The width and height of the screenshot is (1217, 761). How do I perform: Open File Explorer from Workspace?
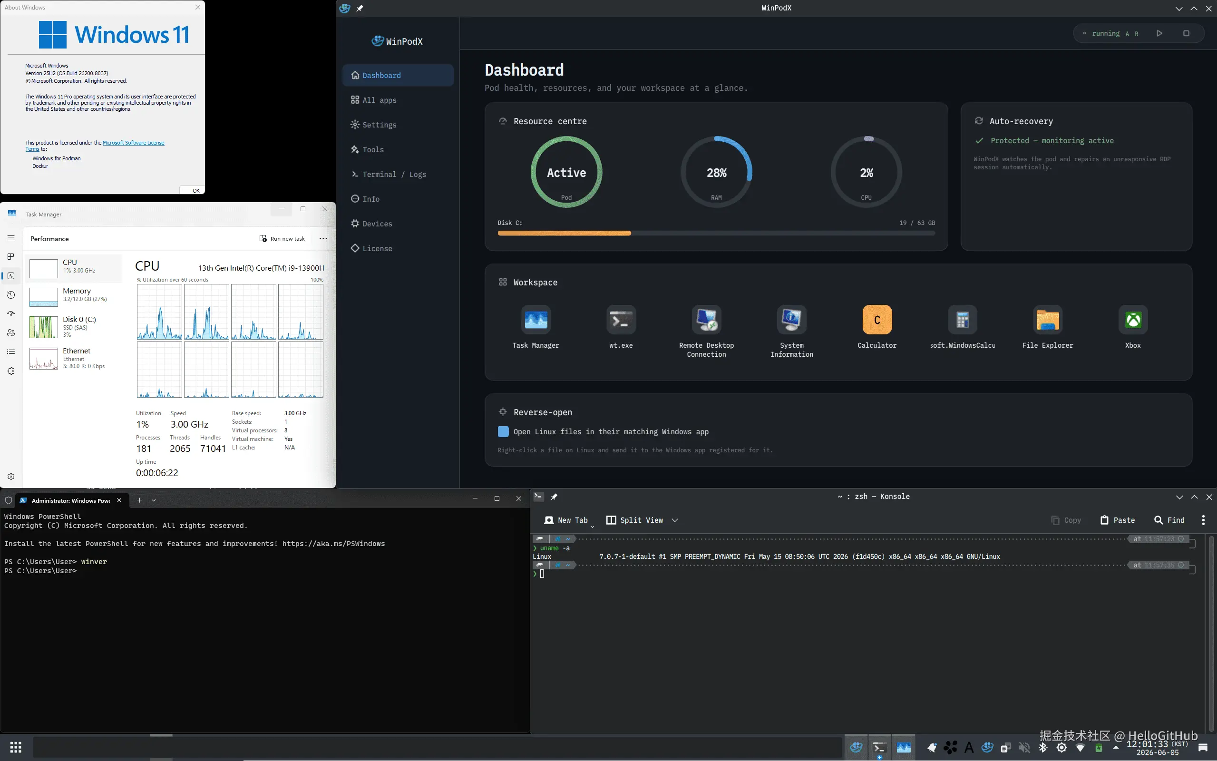1047,327
